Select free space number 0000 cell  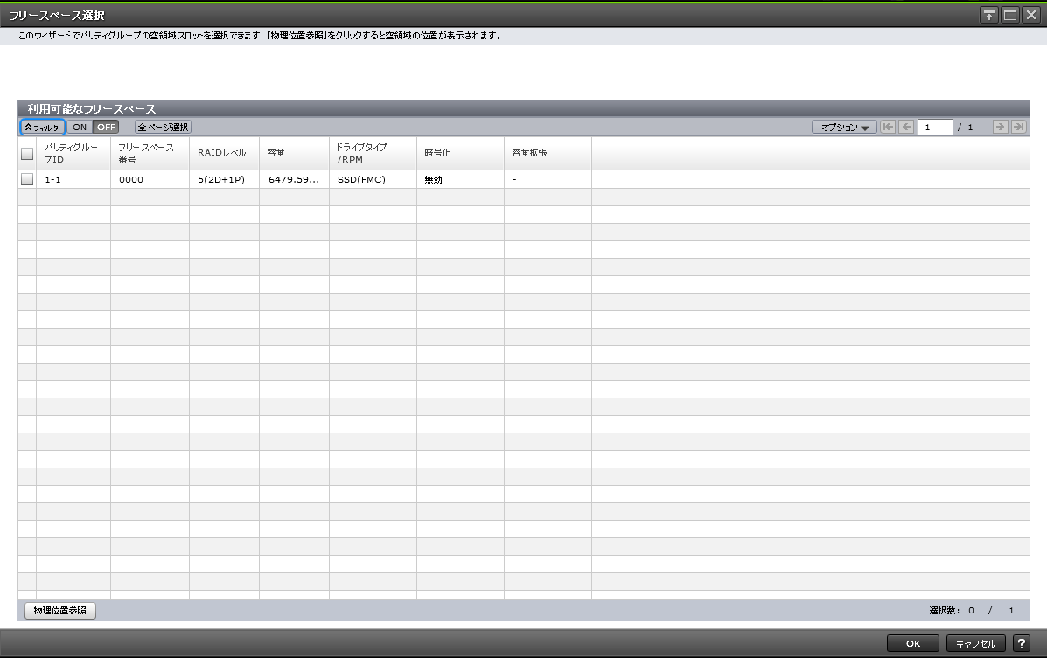(150, 179)
